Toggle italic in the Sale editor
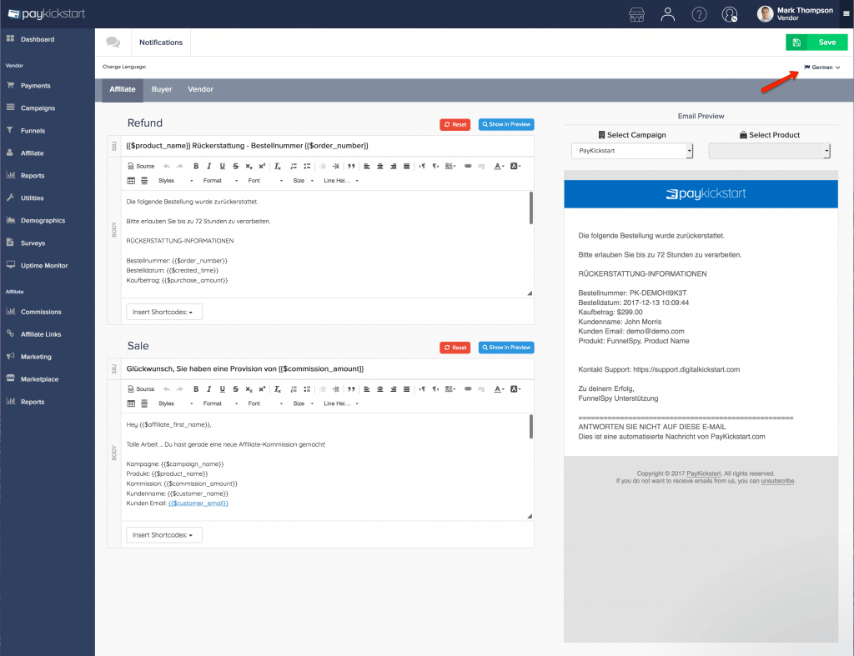 [209, 389]
